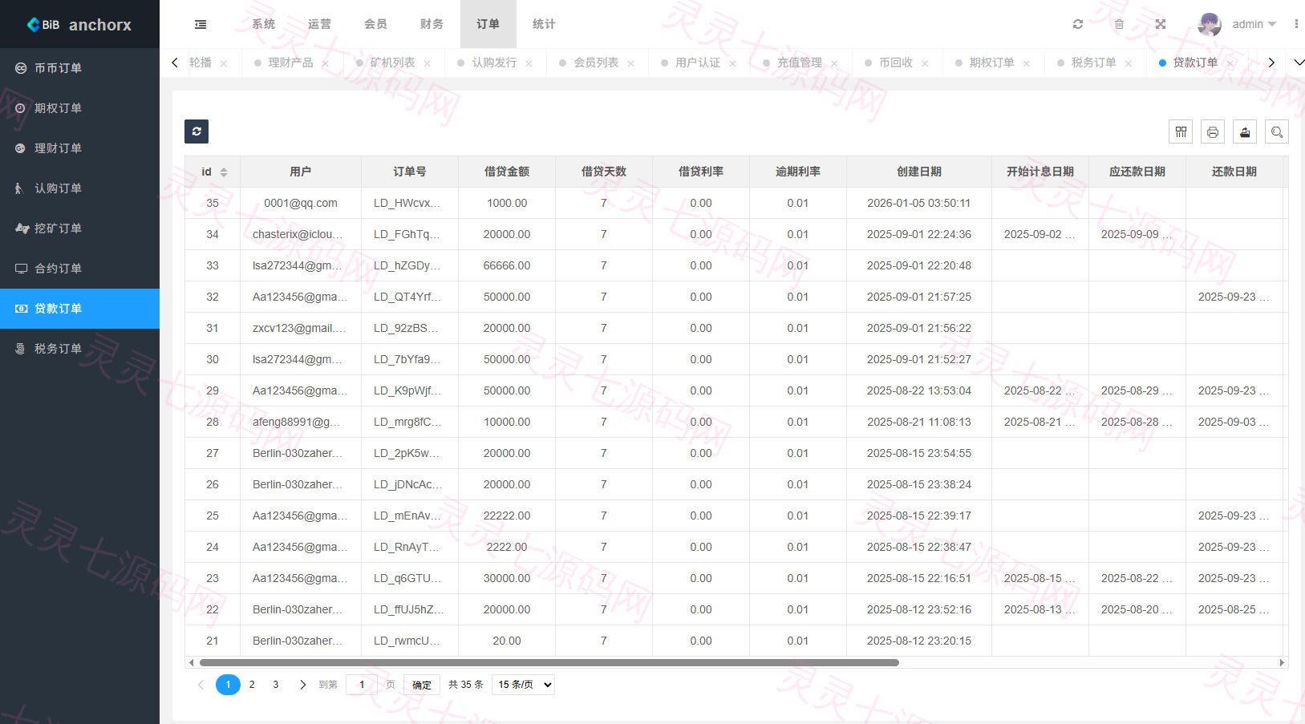
Task: Click the 确定 pagination button
Action: pos(422,685)
